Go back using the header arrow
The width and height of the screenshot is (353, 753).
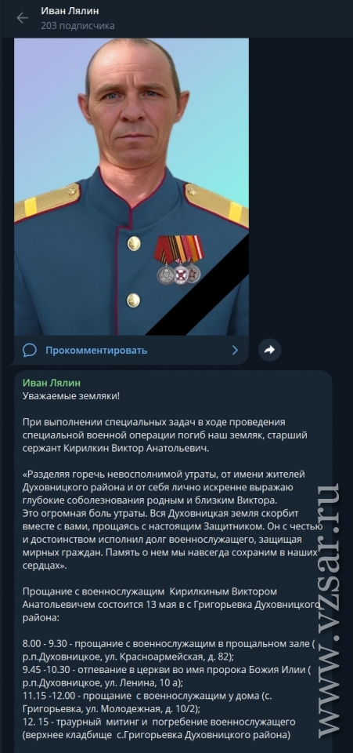coord(22,18)
